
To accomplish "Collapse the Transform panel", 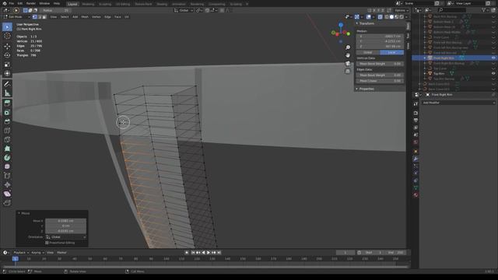I will (366, 23).
